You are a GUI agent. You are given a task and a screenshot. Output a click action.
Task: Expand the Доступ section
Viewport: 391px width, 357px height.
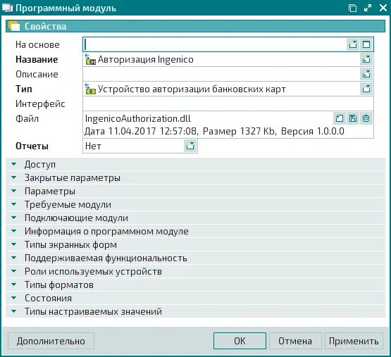click(196, 164)
